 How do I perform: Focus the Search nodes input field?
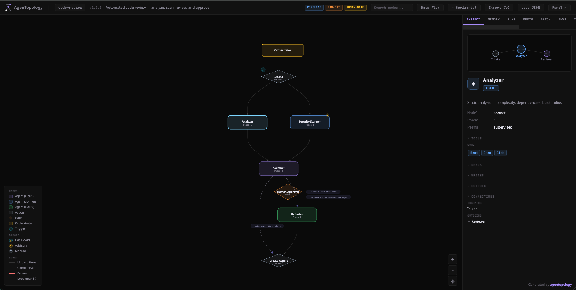(x=392, y=8)
